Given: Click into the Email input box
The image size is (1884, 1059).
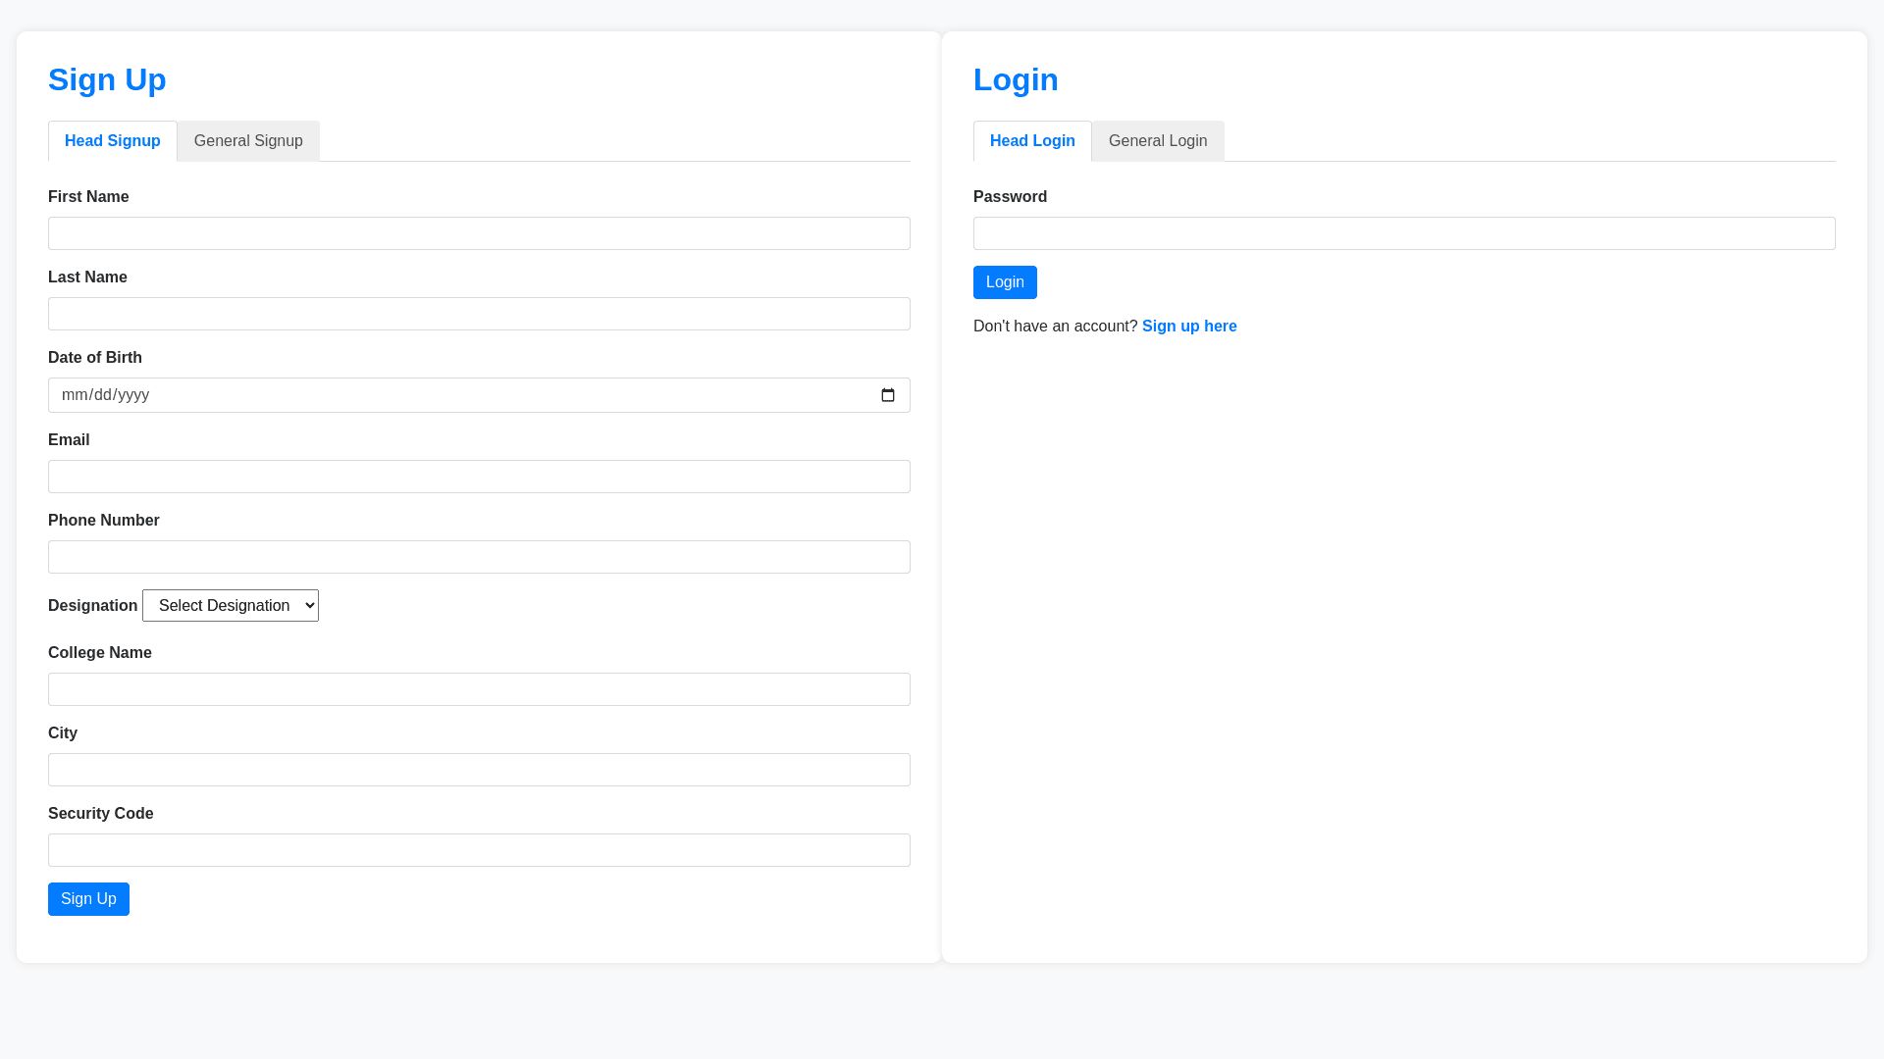Looking at the screenshot, I should 479,477.
